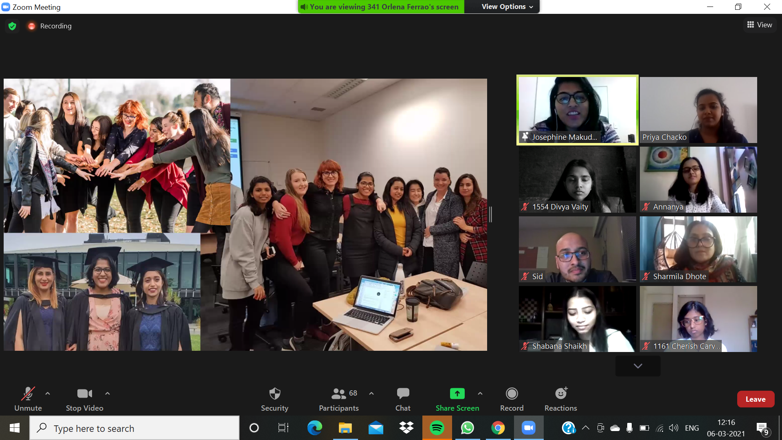Screen dimensions: 782x440
Task: Launch Microsoft Edge from the taskbar
Action: 314,428
